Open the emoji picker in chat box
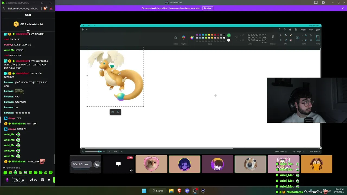 point(23,180)
